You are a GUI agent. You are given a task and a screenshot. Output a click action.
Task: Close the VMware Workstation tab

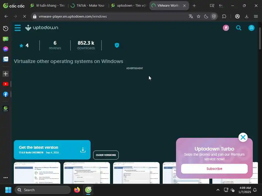coord(184,6)
